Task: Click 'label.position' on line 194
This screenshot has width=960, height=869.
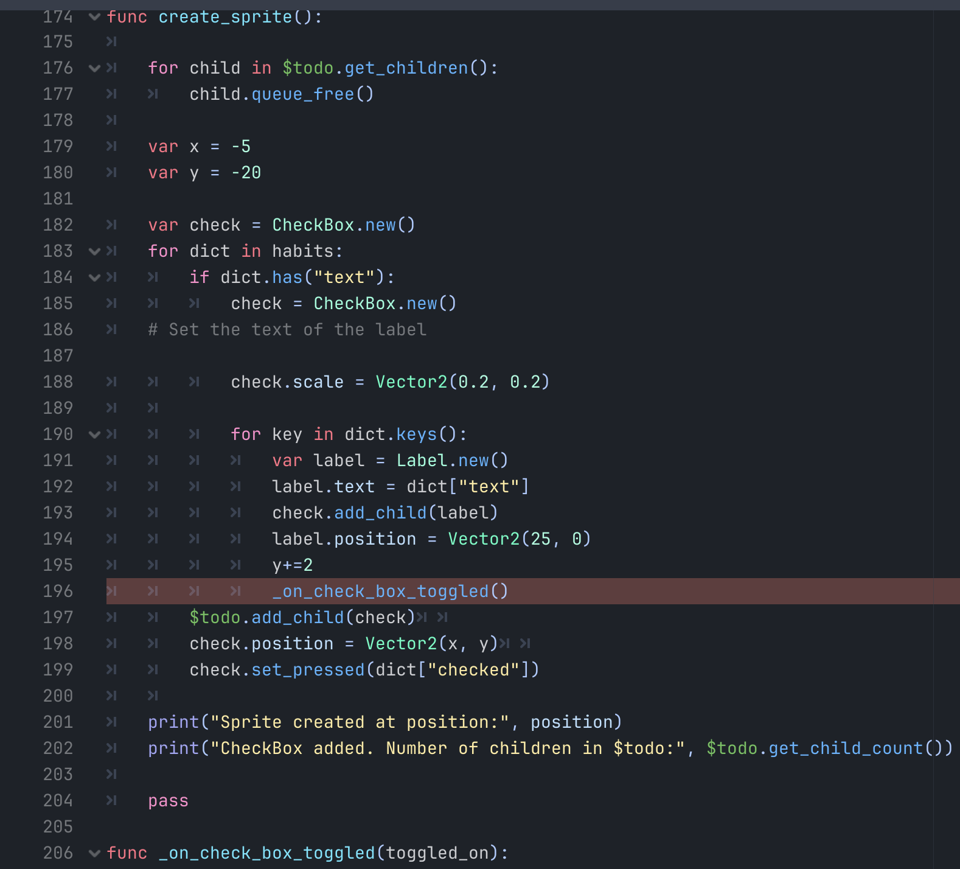Action: tap(344, 539)
